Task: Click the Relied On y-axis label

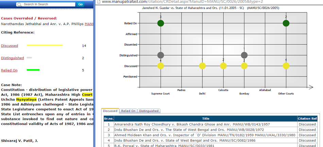Action: (131, 23)
